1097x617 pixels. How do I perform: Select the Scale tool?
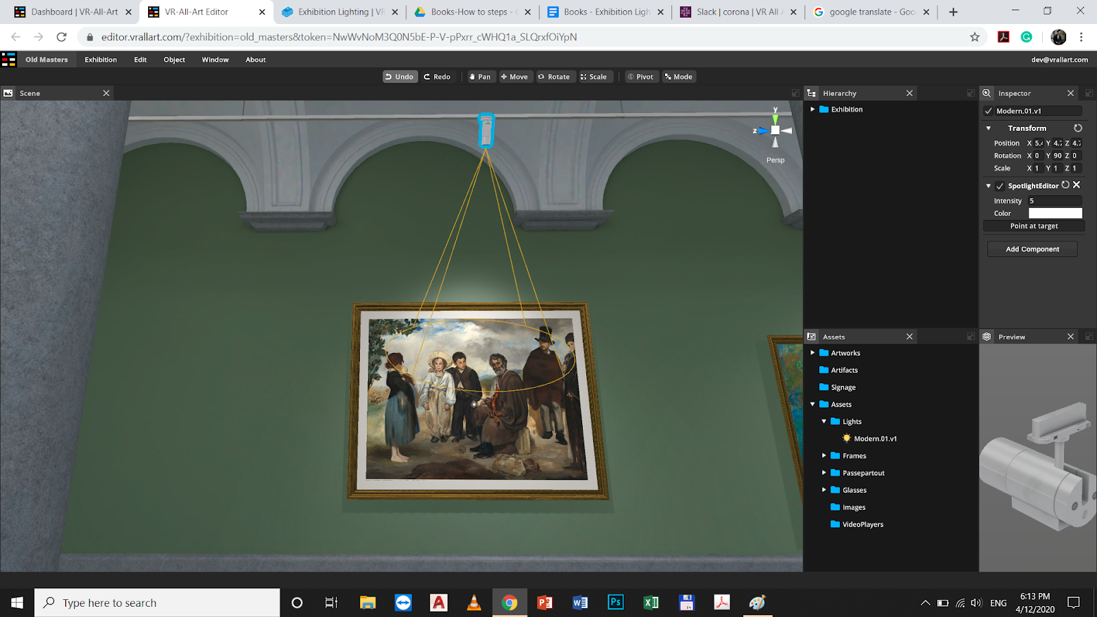pos(594,77)
